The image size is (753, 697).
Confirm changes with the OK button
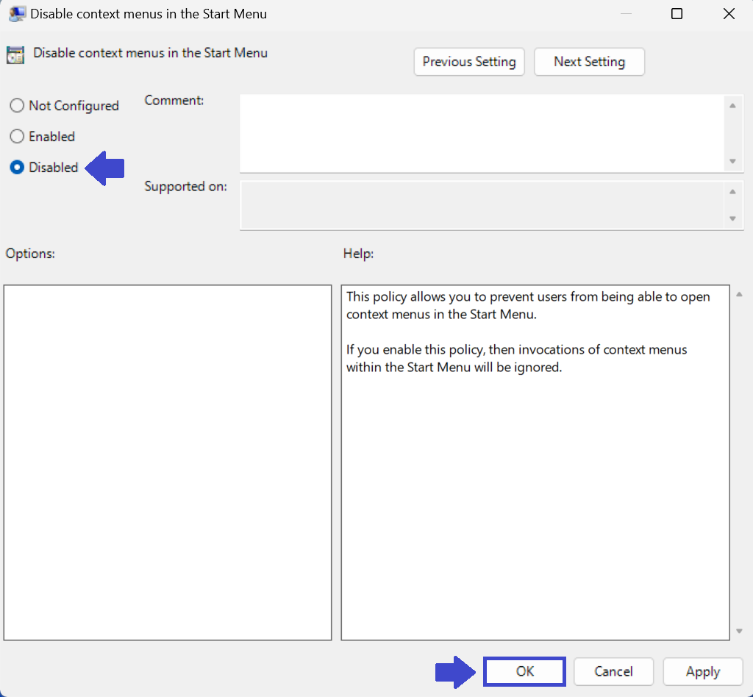[524, 671]
